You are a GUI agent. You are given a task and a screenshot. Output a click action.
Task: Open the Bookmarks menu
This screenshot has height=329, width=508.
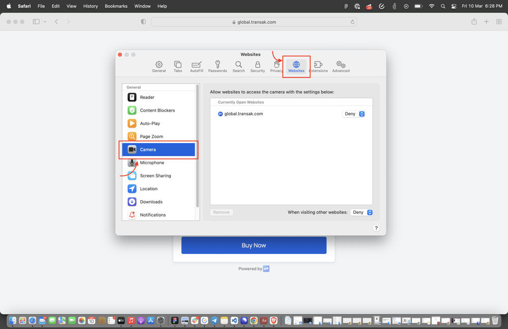116,6
